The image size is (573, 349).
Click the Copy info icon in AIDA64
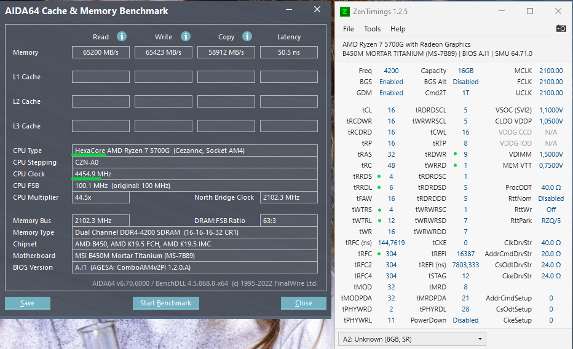tap(247, 36)
